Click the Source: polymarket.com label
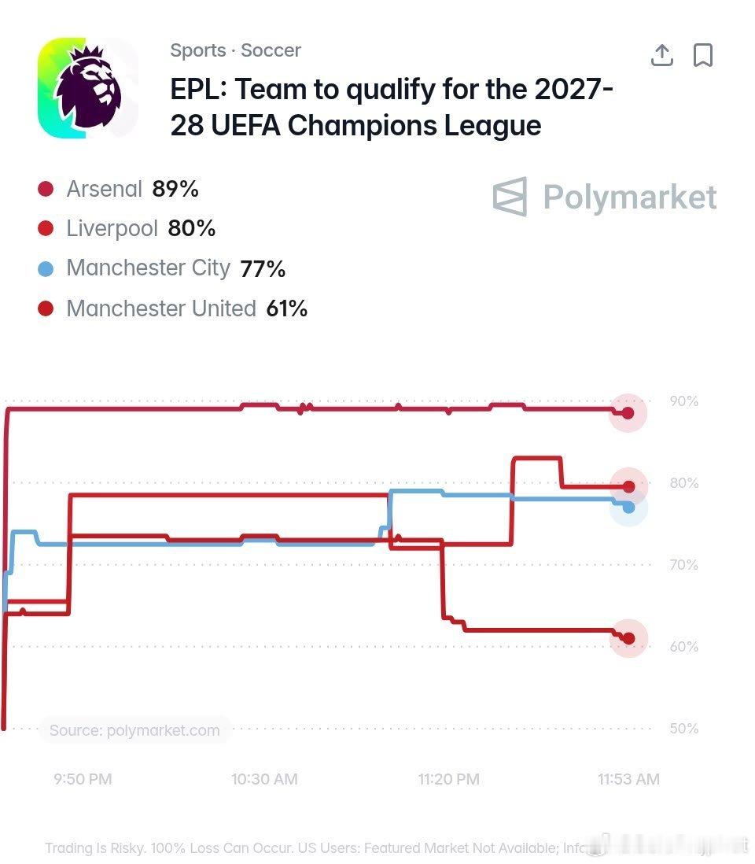 click(x=135, y=730)
